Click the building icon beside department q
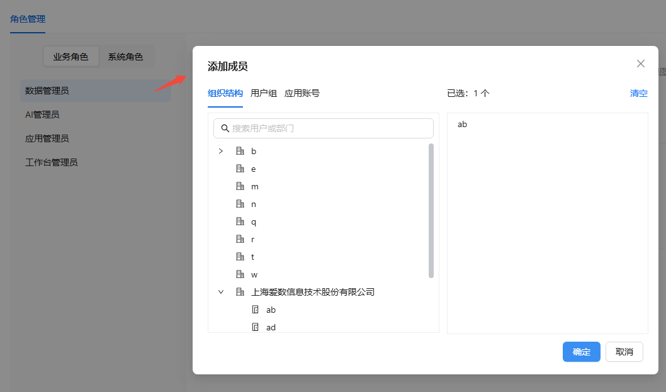 (x=240, y=221)
